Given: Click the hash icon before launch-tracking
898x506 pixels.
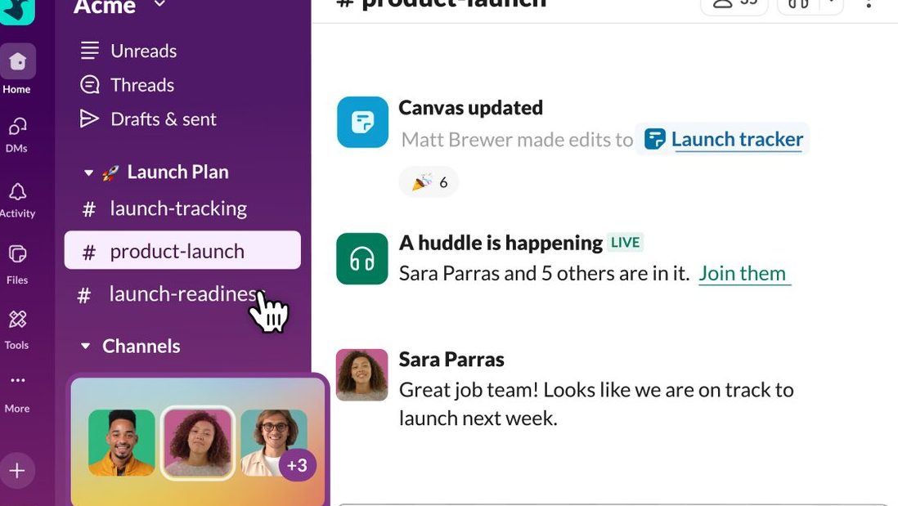Looking at the screenshot, I should 89,209.
